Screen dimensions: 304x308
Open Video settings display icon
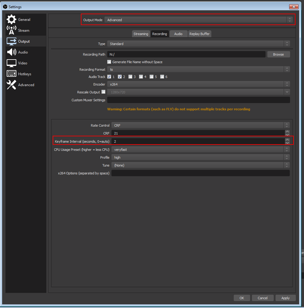click(x=12, y=63)
